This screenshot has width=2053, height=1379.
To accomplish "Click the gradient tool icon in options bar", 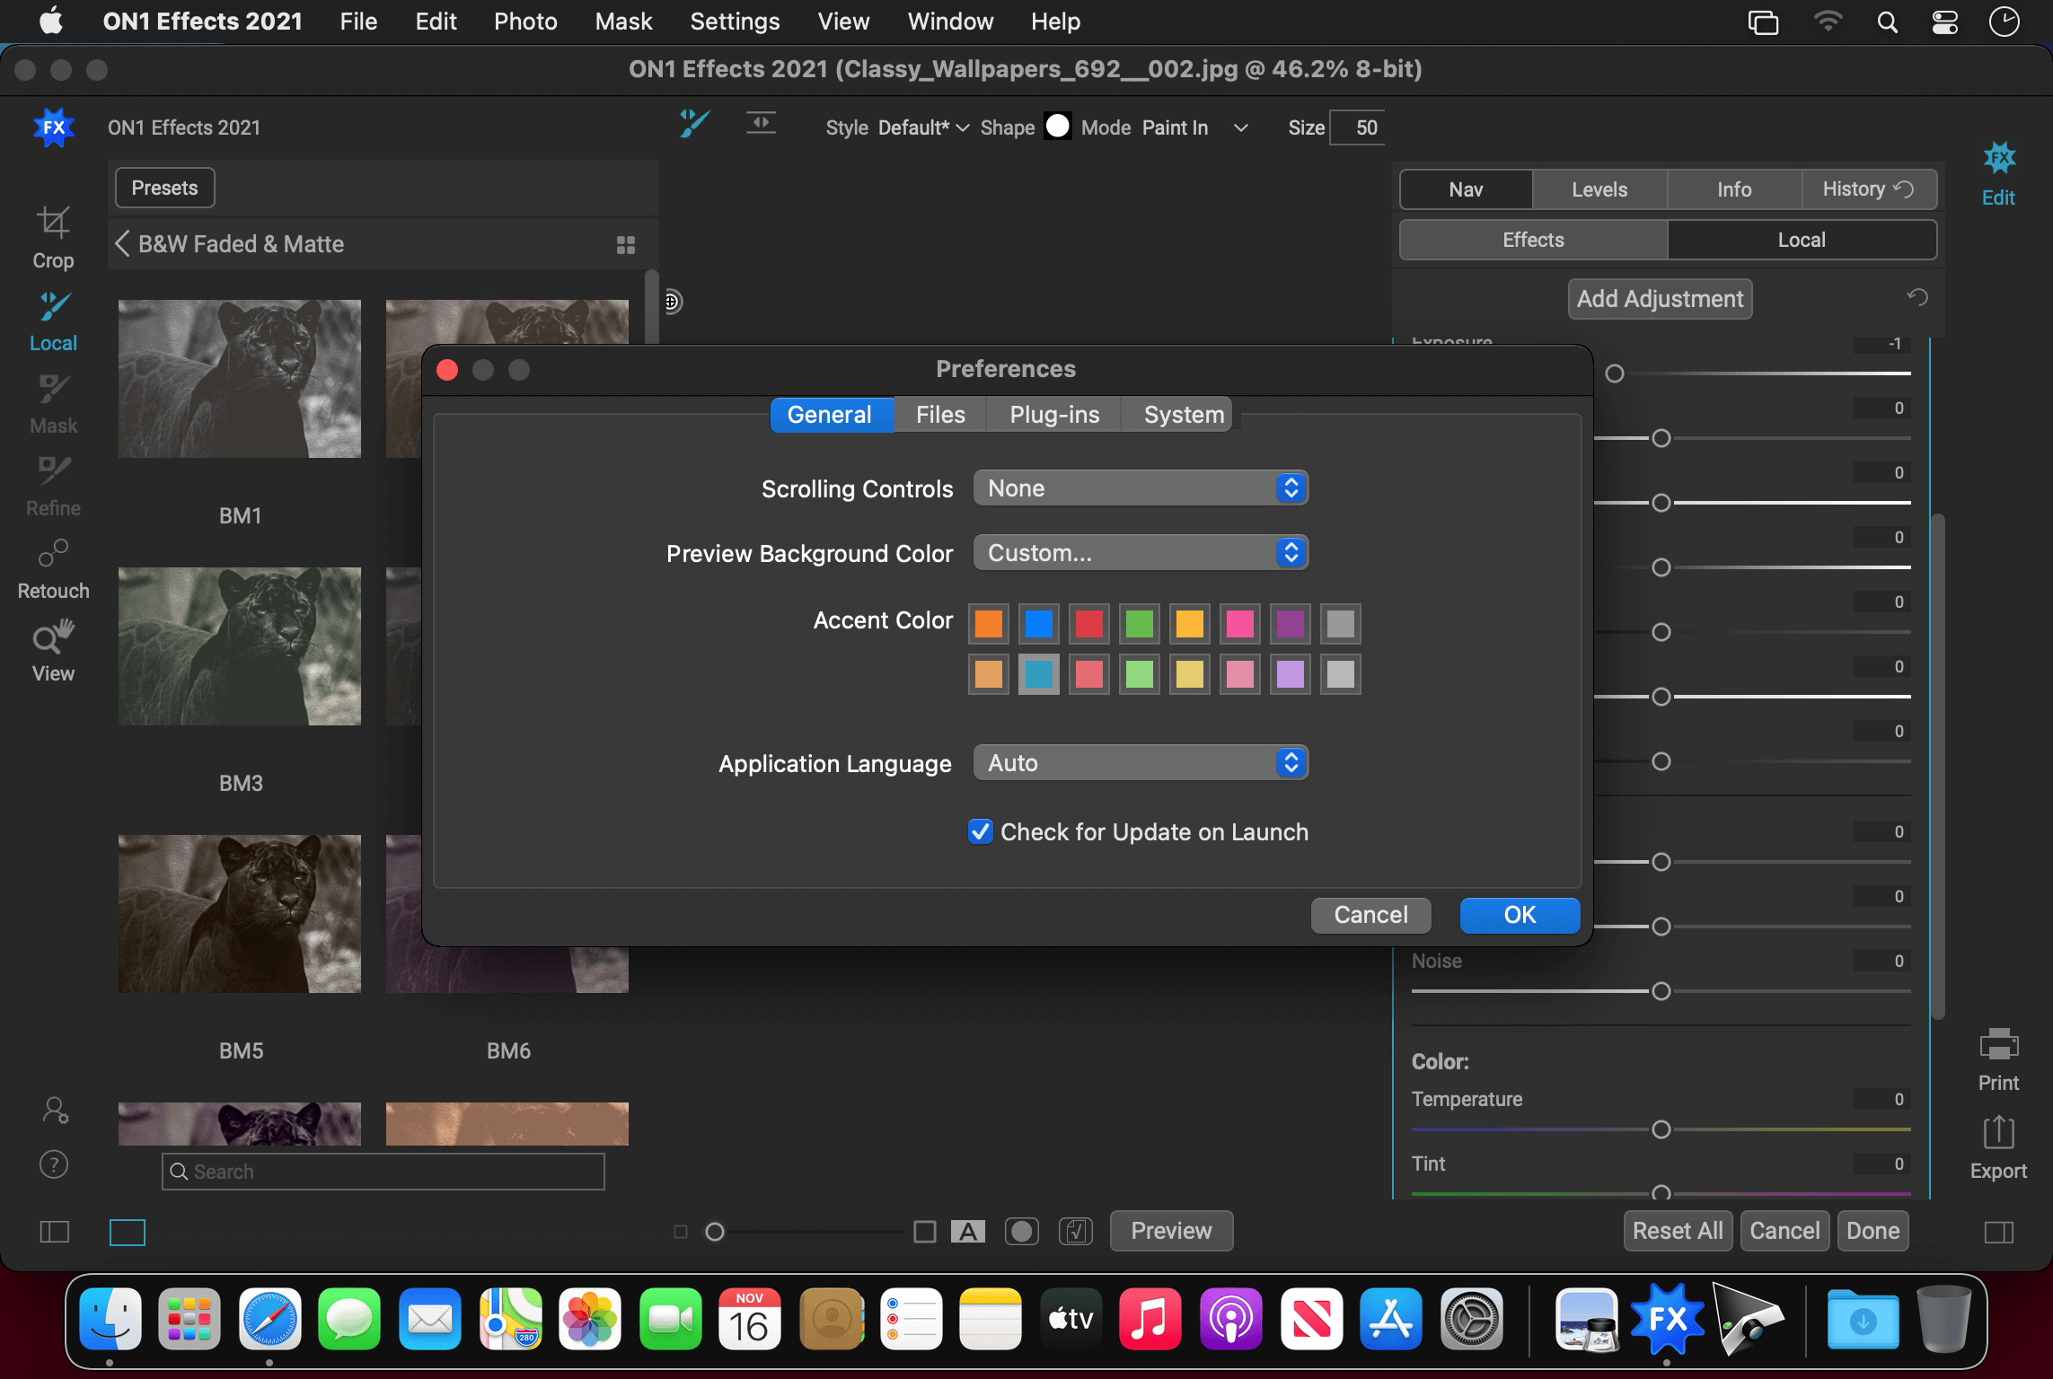I will tap(761, 123).
